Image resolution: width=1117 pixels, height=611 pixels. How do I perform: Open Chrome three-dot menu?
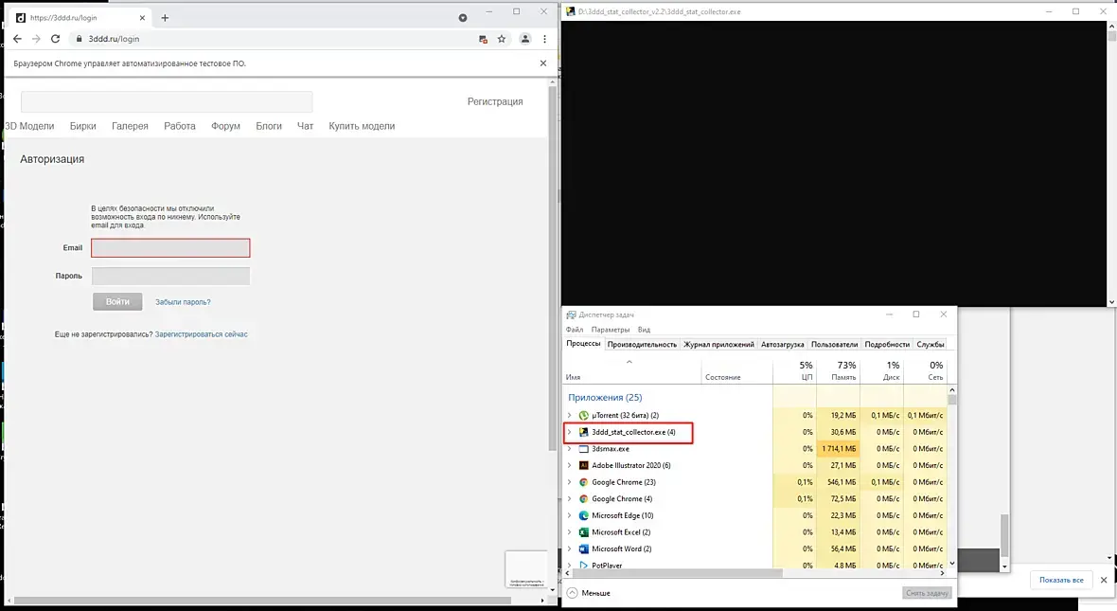click(x=545, y=39)
